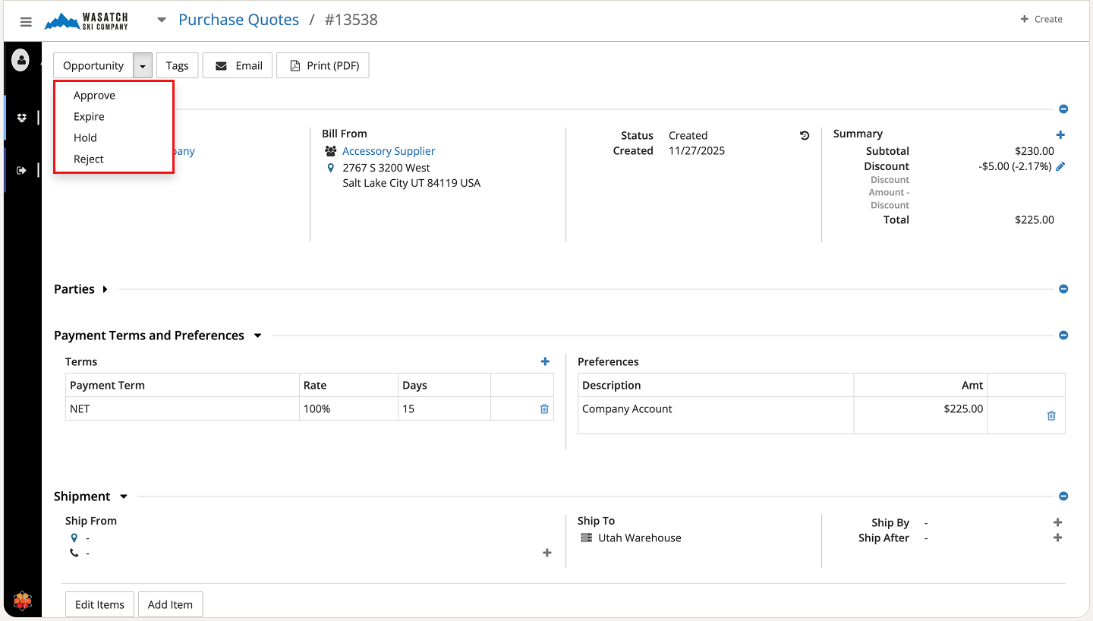Open the hamburger navigation menu

tap(26, 22)
